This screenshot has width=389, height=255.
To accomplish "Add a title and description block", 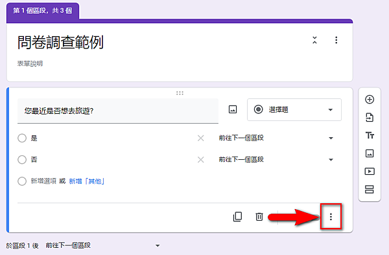I will [x=370, y=135].
